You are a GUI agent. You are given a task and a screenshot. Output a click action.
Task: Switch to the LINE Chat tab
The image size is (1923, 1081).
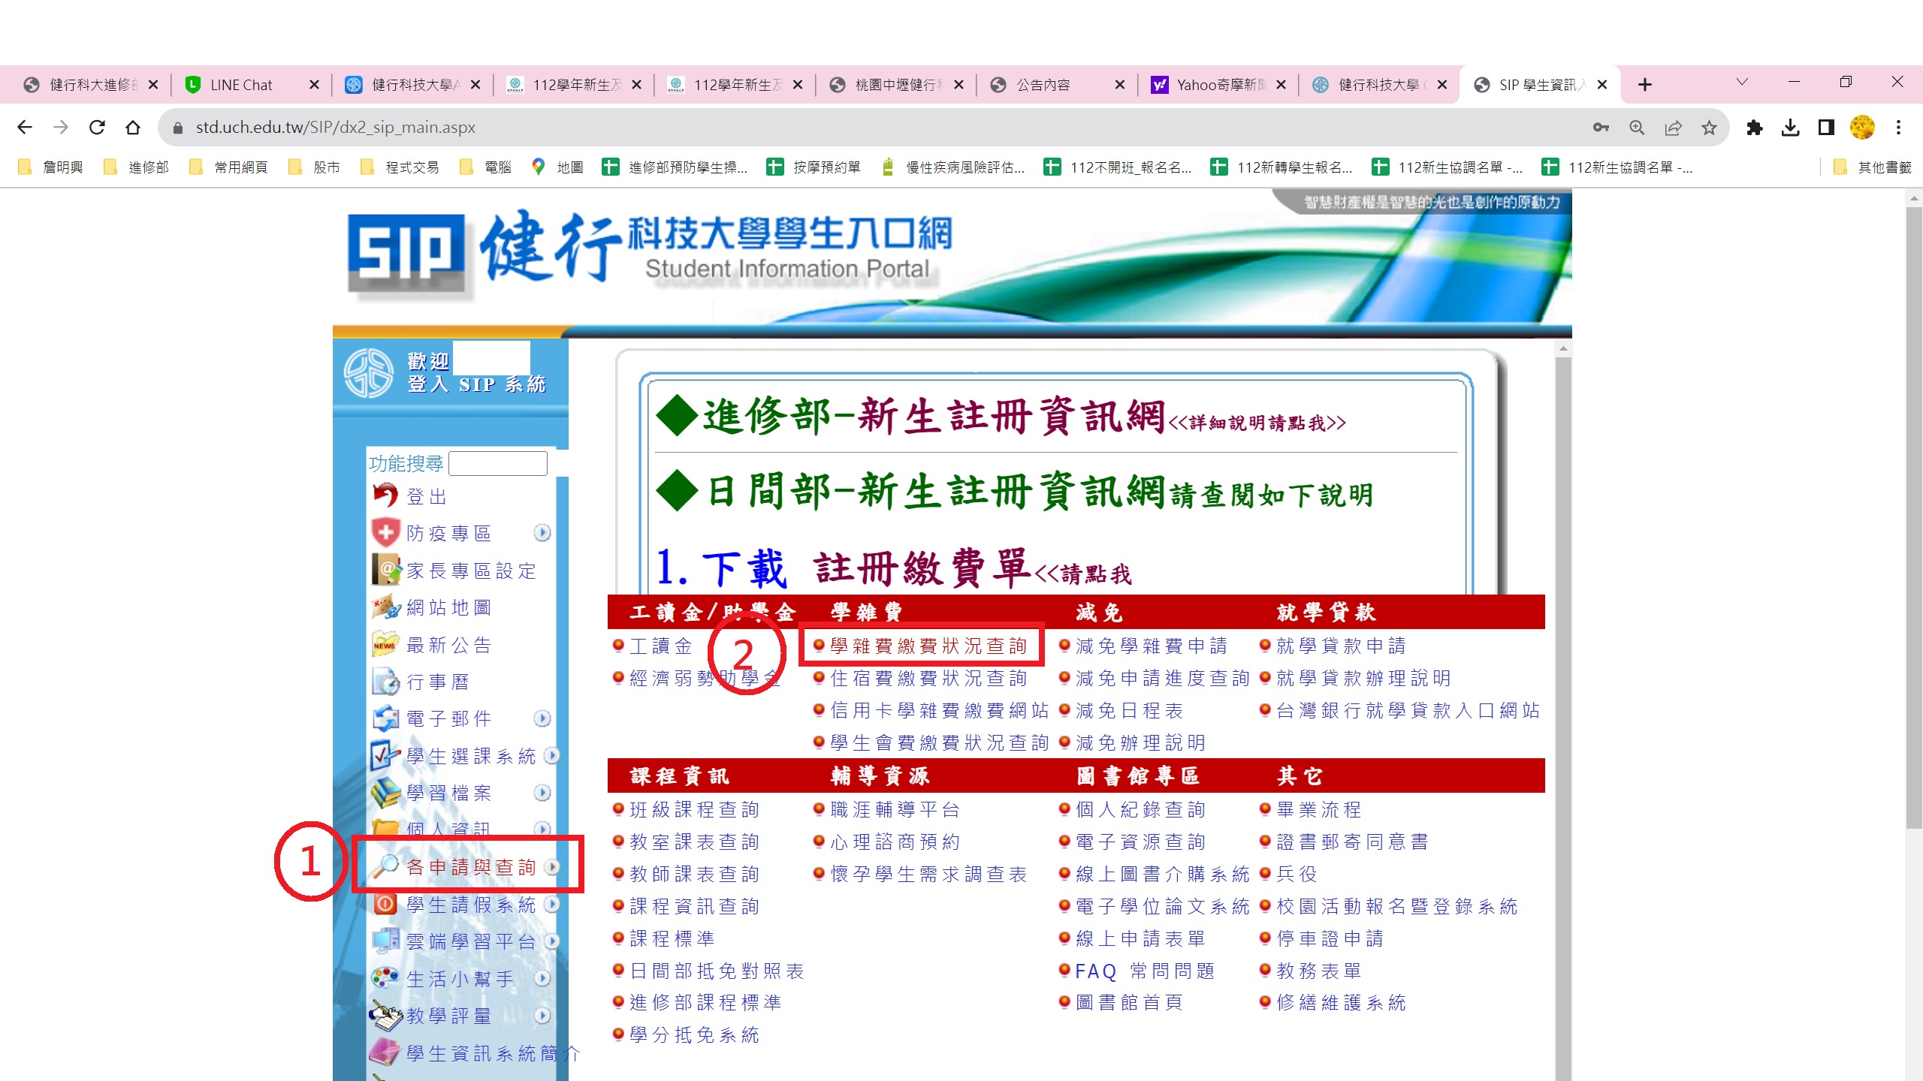(251, 85)
